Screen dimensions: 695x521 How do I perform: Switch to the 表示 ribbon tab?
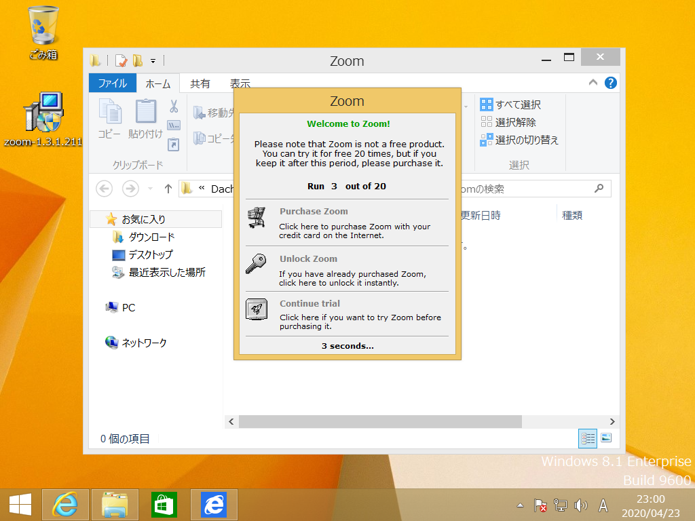click(x=240, y=83)
